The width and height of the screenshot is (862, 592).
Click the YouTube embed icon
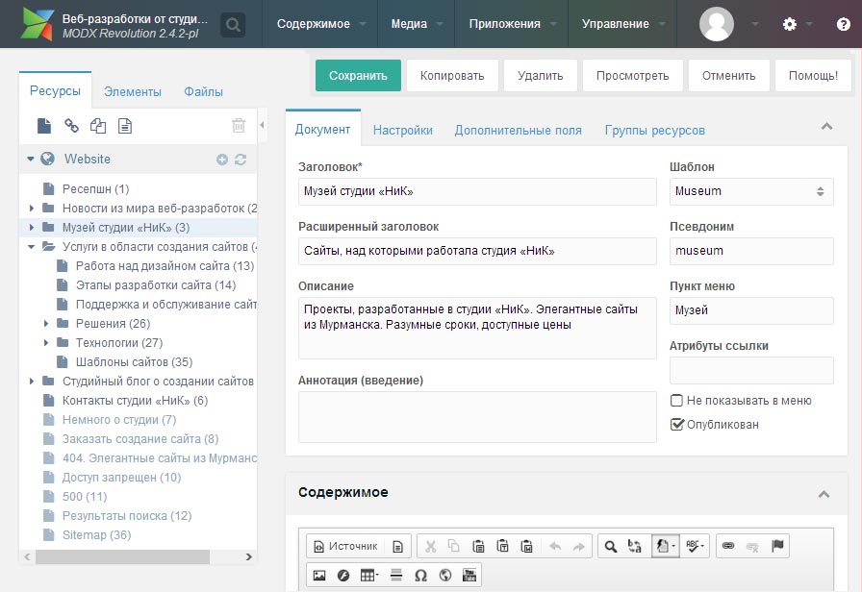[x=469, y=575]
